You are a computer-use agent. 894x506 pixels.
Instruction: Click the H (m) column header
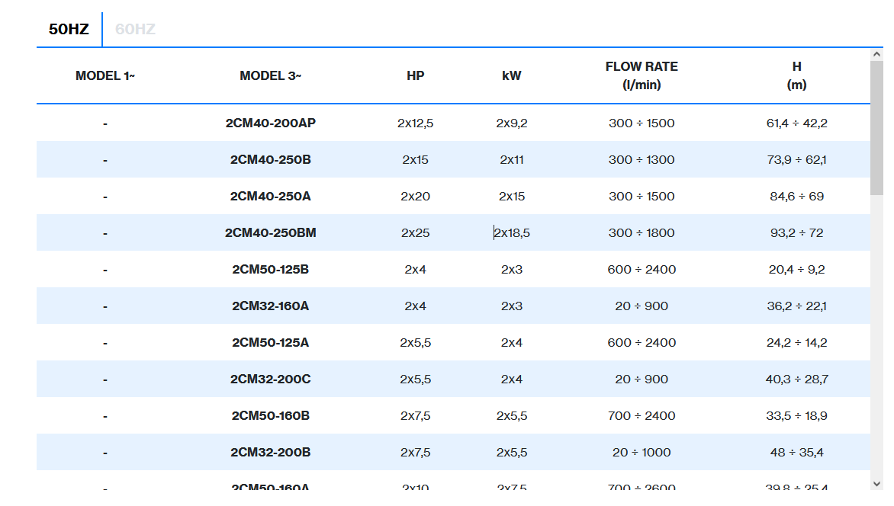(796, 75)
